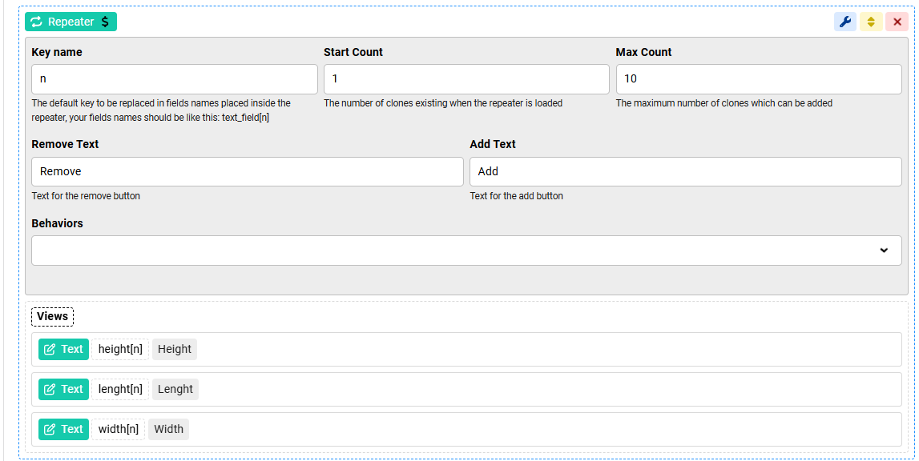Click the Key name label
Viewport: 919px width, 461px height.
[57, 52]
